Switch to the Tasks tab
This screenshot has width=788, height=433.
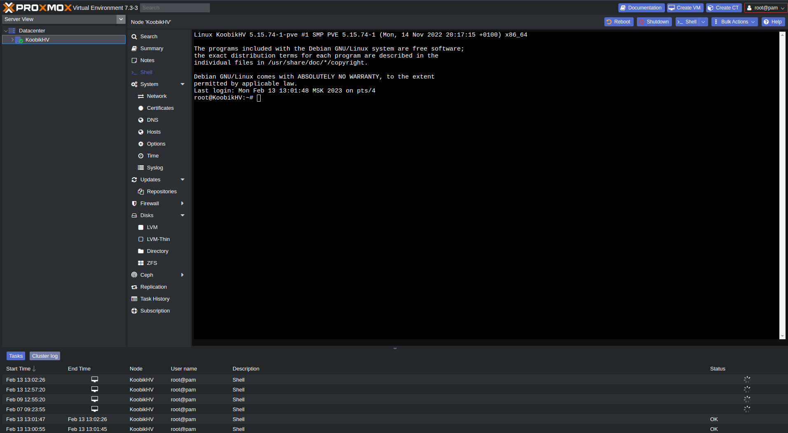[x=16, y=356]
